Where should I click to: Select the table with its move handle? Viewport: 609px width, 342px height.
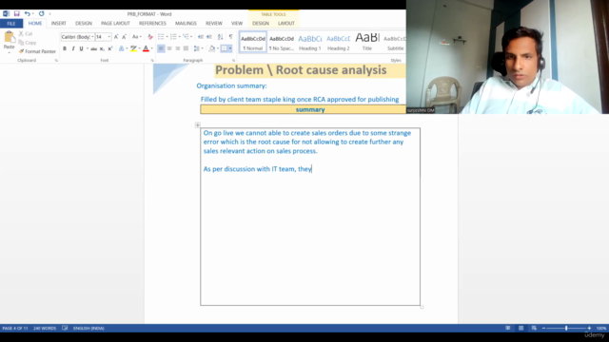click(x=198, y=124)
